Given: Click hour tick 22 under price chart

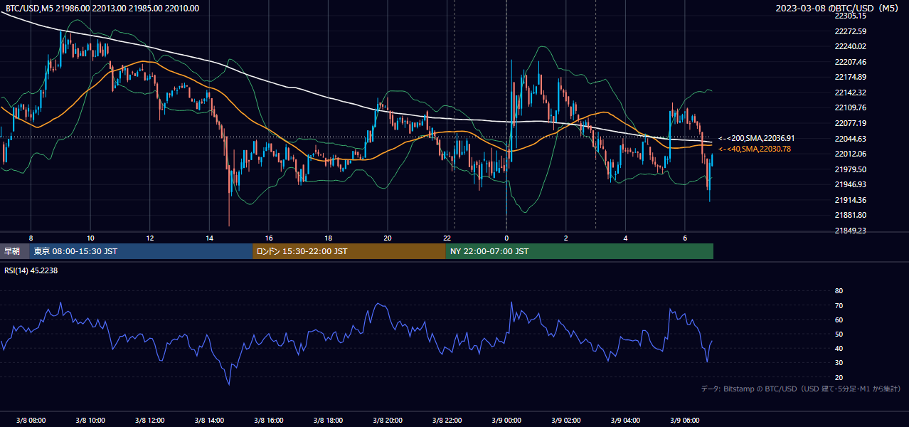Looking at the screenshot, I should coord(447,238).
